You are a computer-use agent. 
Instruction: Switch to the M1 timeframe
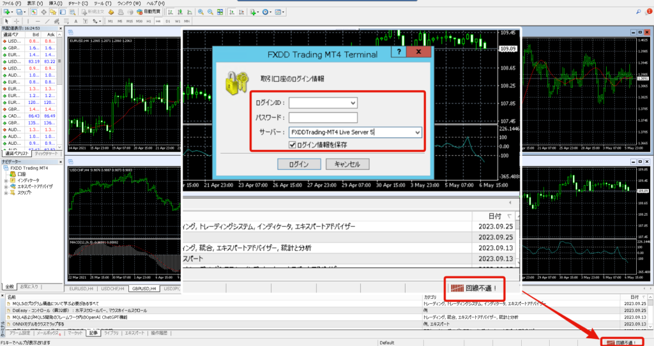(x=110, y=21)
